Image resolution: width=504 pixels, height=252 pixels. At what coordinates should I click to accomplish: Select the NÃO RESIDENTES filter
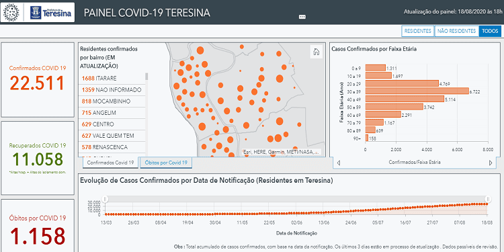[456, 31]
